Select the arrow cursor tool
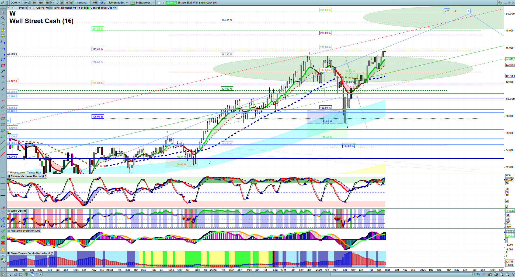This screenshot has height=277, width=515. tap(3, 12)
